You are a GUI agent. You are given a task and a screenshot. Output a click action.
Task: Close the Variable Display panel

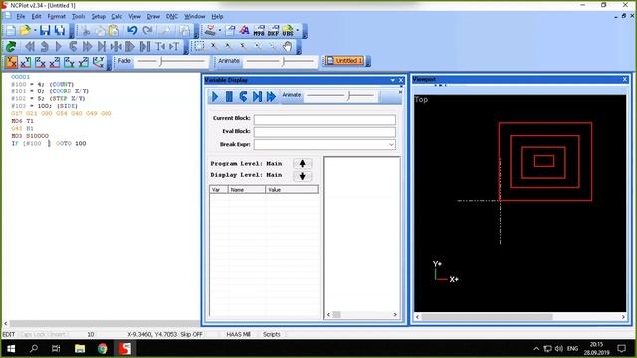point(401,80)
